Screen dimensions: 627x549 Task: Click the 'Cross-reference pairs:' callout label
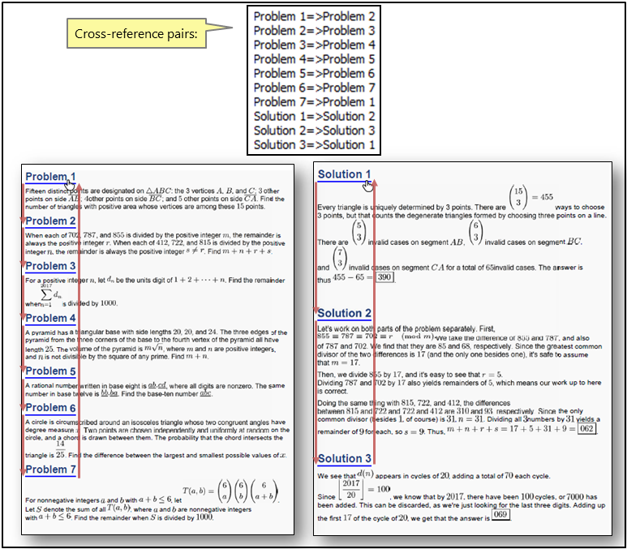pyautogui.click(x=136, y=33)
